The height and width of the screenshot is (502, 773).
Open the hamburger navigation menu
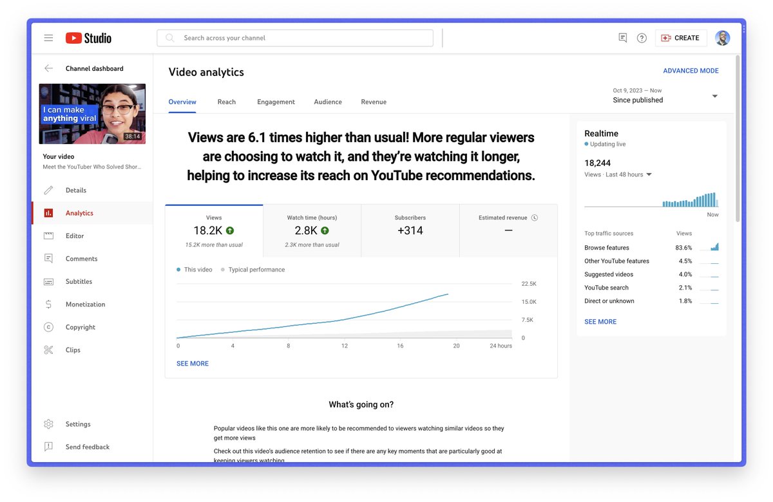click(48, 38)
